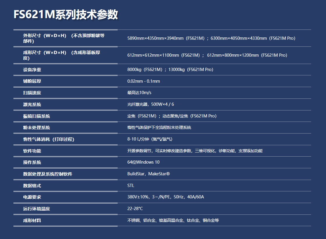The image size is (326, 239).
Task: Click the 光纤激光器，500W×4 / 6 value
Action: tap(151, 104)
